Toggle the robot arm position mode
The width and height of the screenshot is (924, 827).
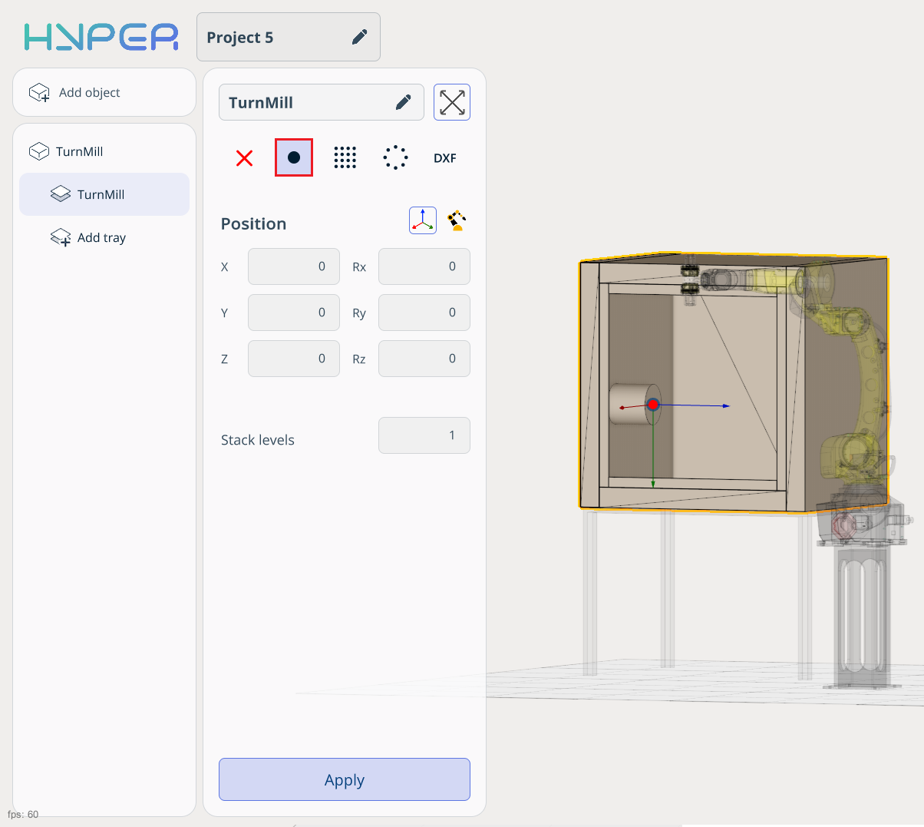(x=457, y=220)
